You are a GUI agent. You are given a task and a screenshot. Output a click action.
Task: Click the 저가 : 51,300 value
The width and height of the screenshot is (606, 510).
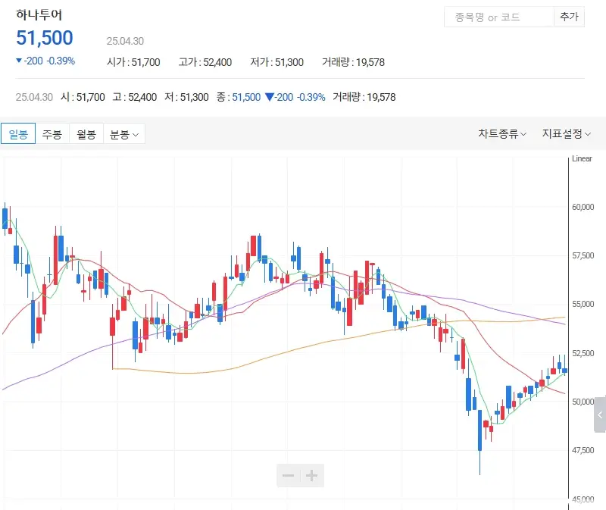coord(276,62)
